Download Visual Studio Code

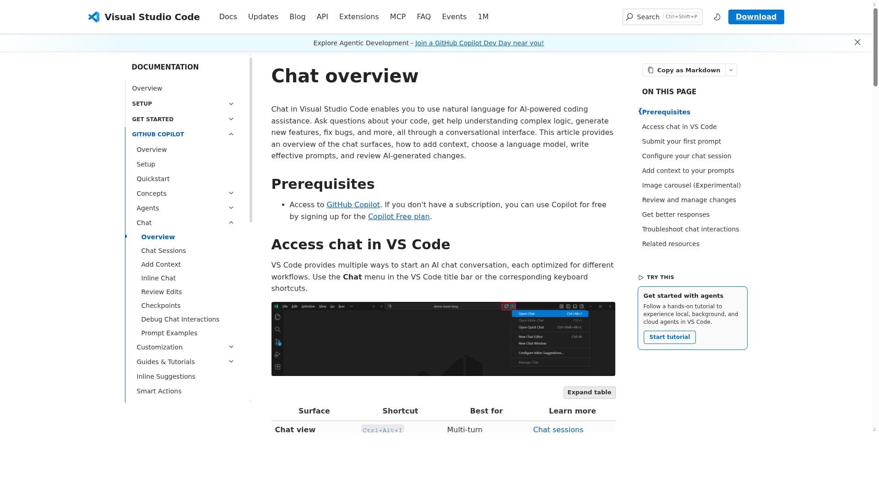click(x=756, y=17)
